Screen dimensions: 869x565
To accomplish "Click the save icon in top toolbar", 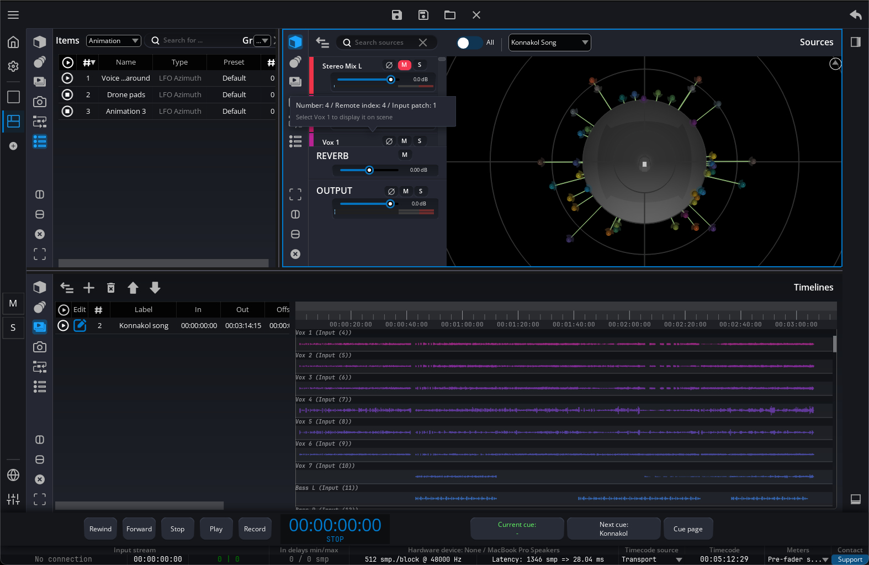I will pyautogui.click(x=396, y=15).
